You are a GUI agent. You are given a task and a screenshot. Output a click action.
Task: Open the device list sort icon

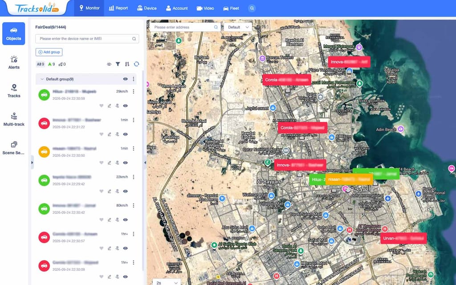coord(127,64)
